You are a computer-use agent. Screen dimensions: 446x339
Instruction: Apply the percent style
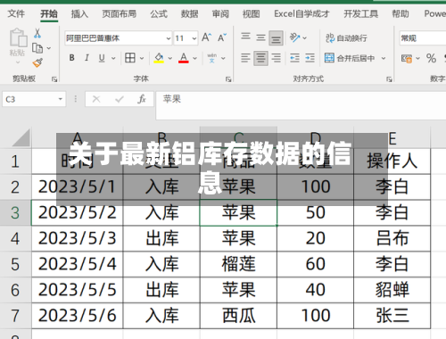(x=431, y=58)
